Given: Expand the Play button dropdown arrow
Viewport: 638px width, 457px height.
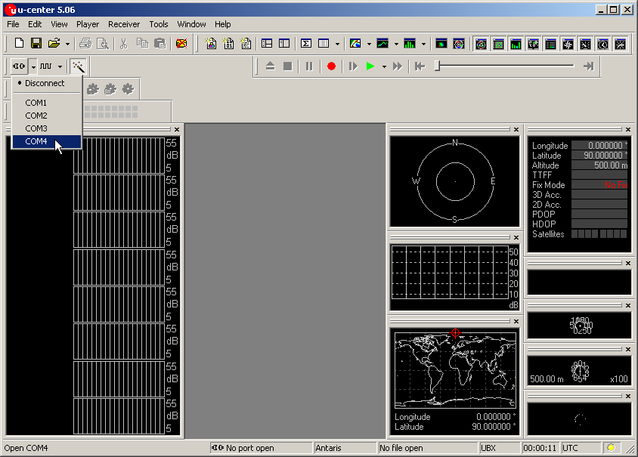Looking at the screenshot, I should click(384, 66).
